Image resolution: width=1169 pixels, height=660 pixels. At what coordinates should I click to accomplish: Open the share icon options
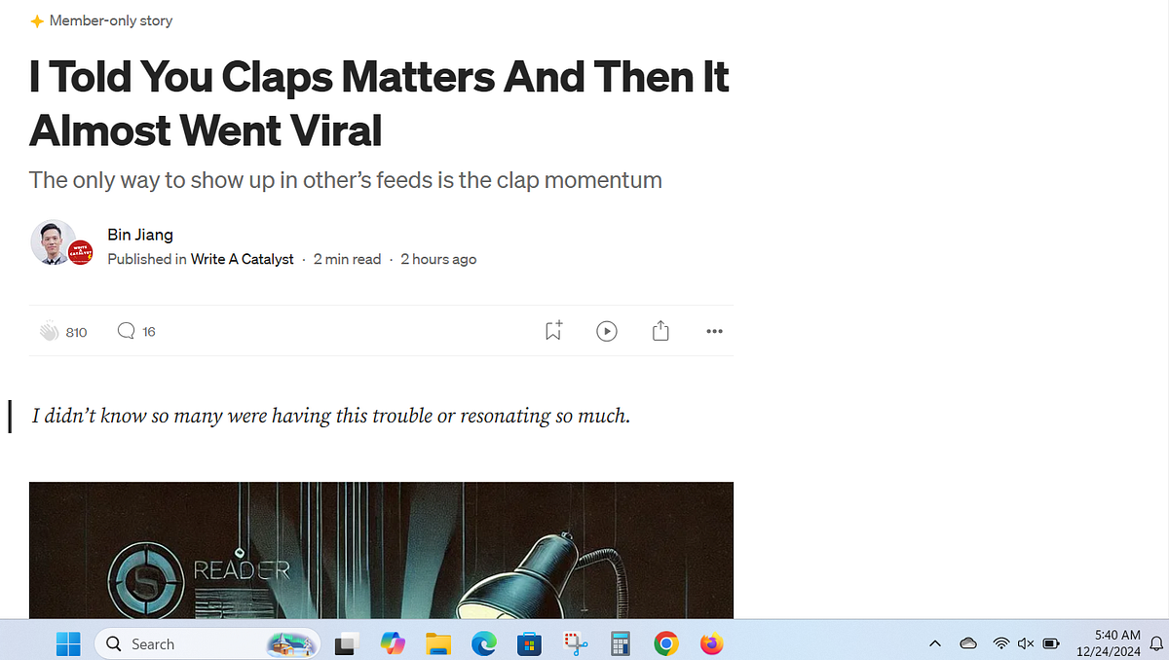[660, 331]
